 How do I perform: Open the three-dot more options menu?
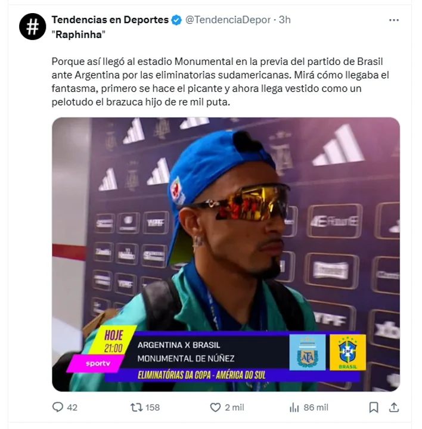[393, 20]
